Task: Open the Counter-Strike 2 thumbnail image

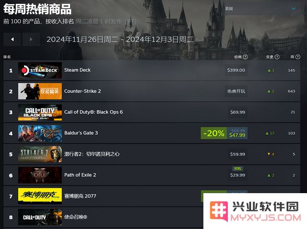Action: 40,91
